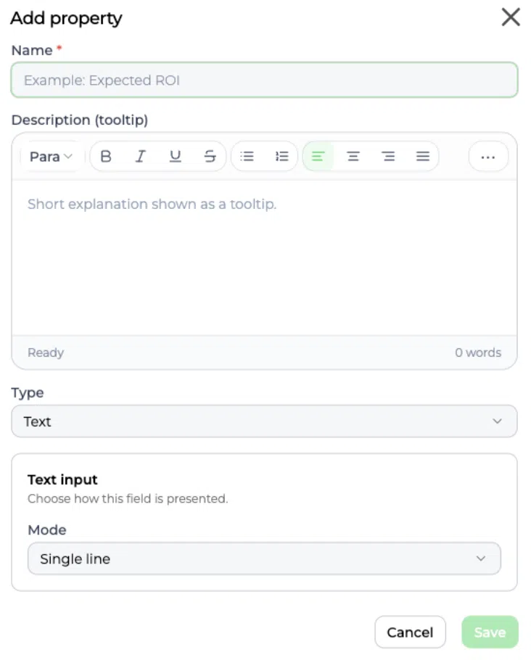Underline the description text

point(175,157)
